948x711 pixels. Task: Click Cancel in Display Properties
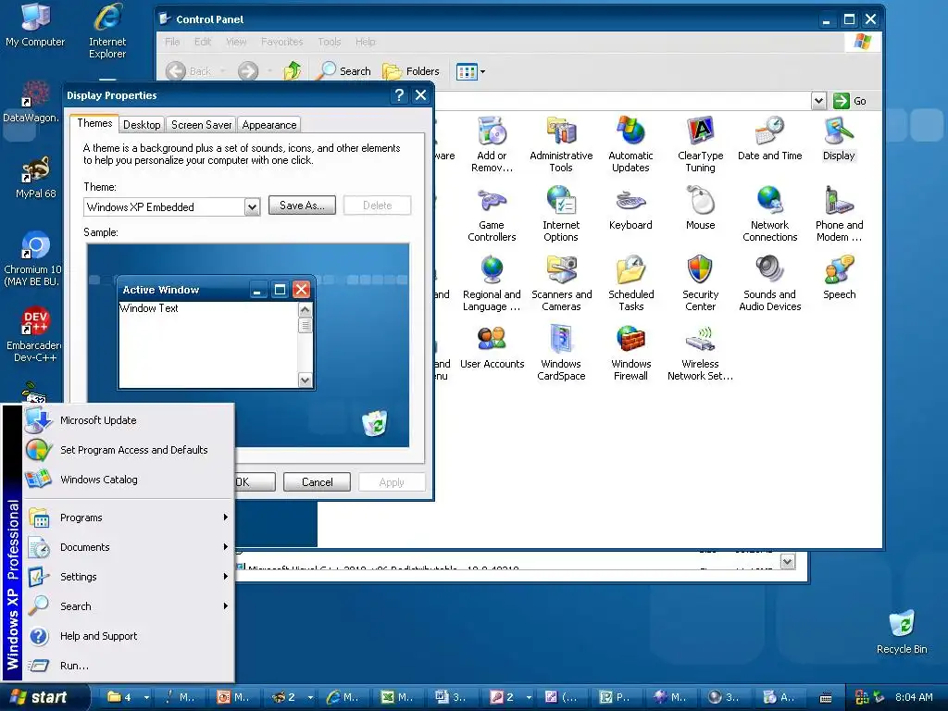[x=317, y=481]
